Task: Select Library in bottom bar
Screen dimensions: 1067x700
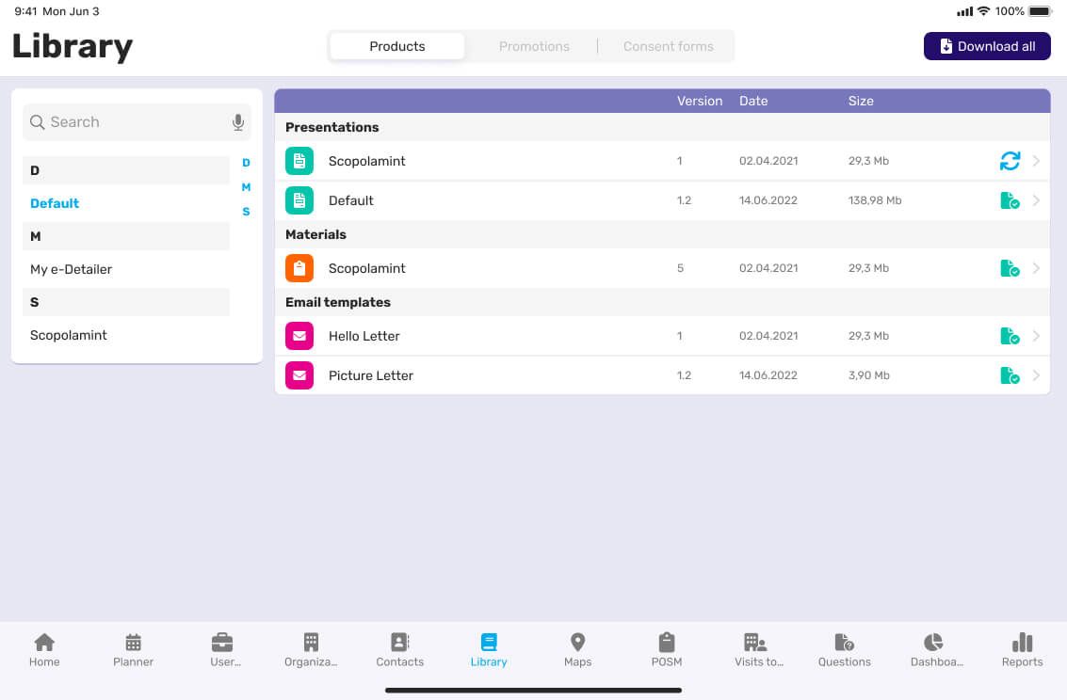Action: [489, 650]
